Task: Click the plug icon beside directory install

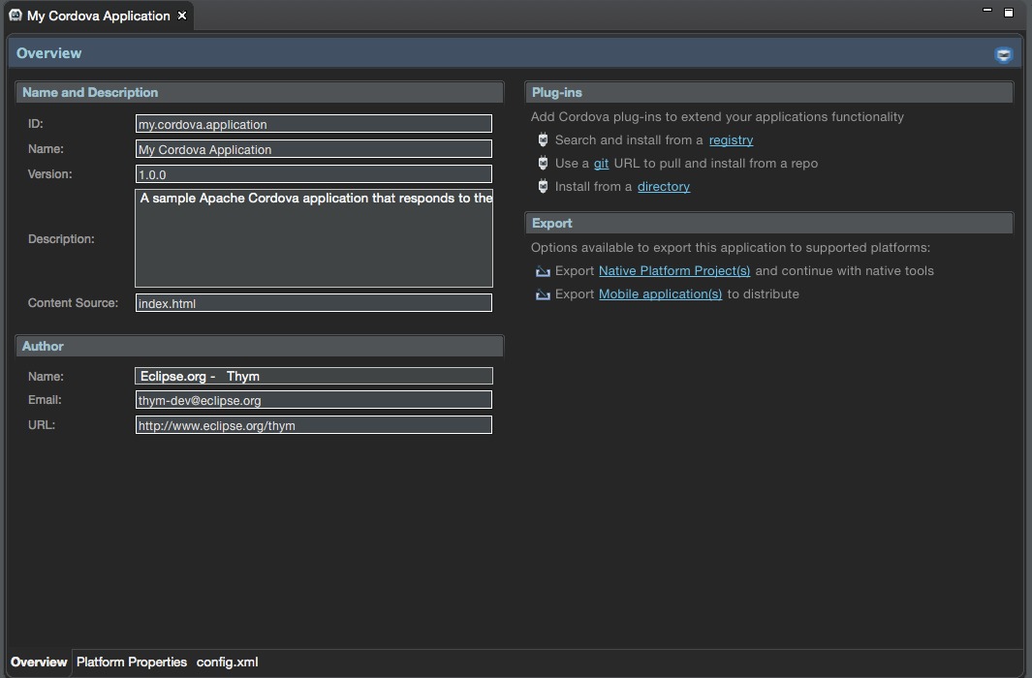Action: point(543,186)
